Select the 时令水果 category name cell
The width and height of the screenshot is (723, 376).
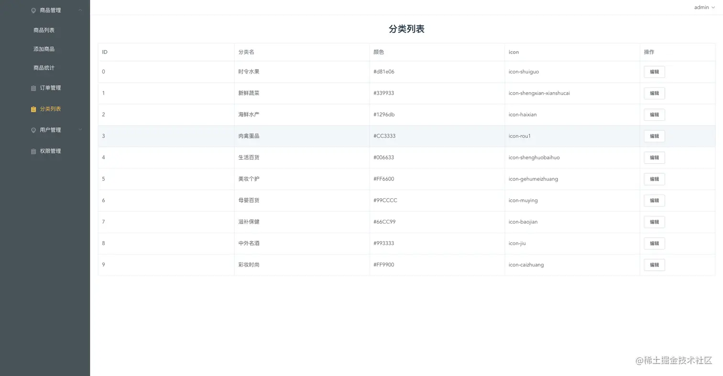point(302,72)
